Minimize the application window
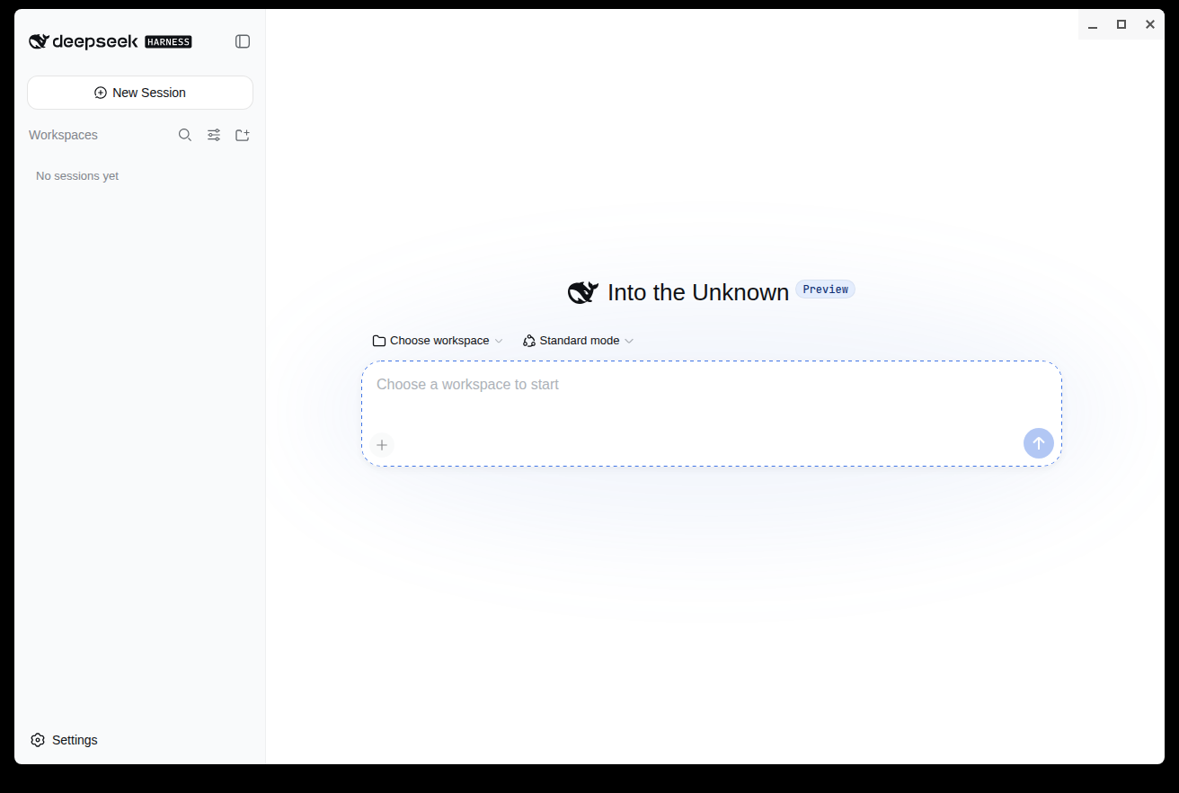 (1093, 25)
